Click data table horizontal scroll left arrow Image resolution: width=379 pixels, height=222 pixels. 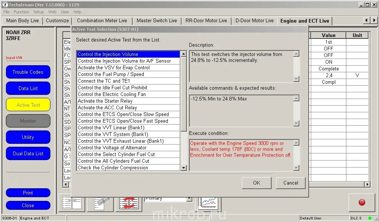[66, 184]
